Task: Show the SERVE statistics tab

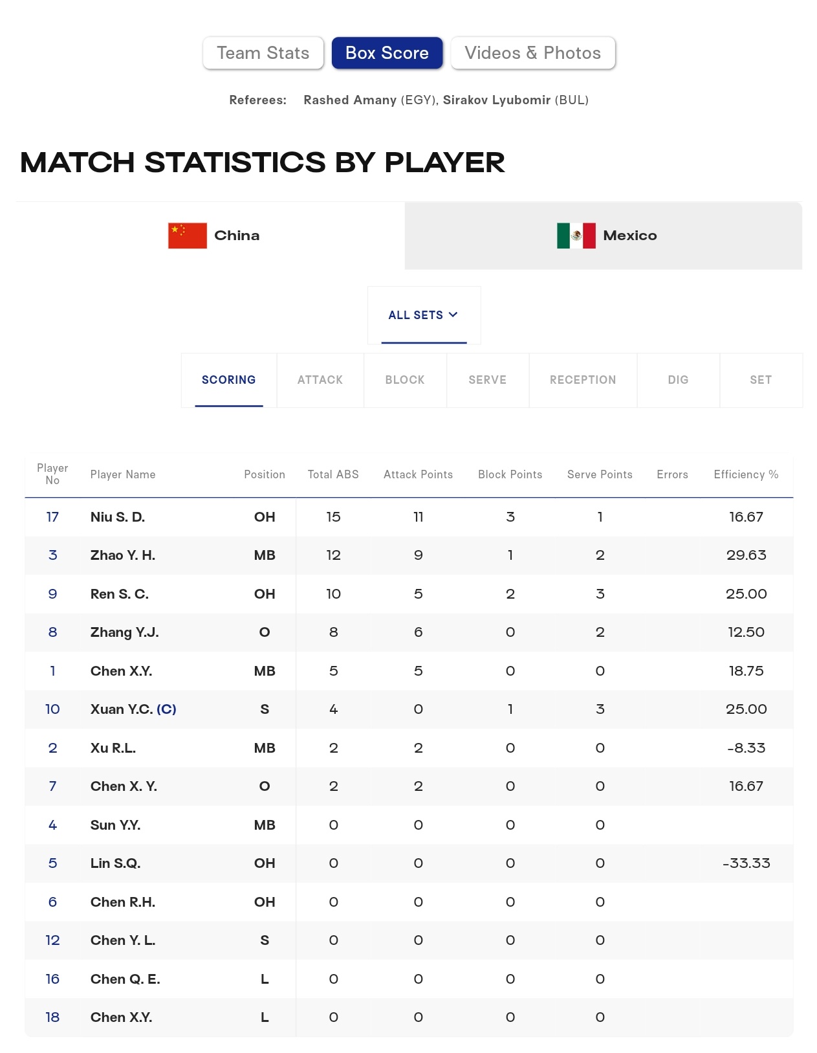Action: tap(488, 380)
